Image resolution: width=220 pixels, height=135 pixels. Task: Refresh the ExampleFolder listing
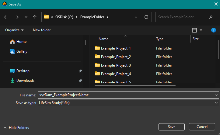pos(146,17)
